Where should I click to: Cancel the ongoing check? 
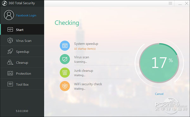click(x=159, y=94)
